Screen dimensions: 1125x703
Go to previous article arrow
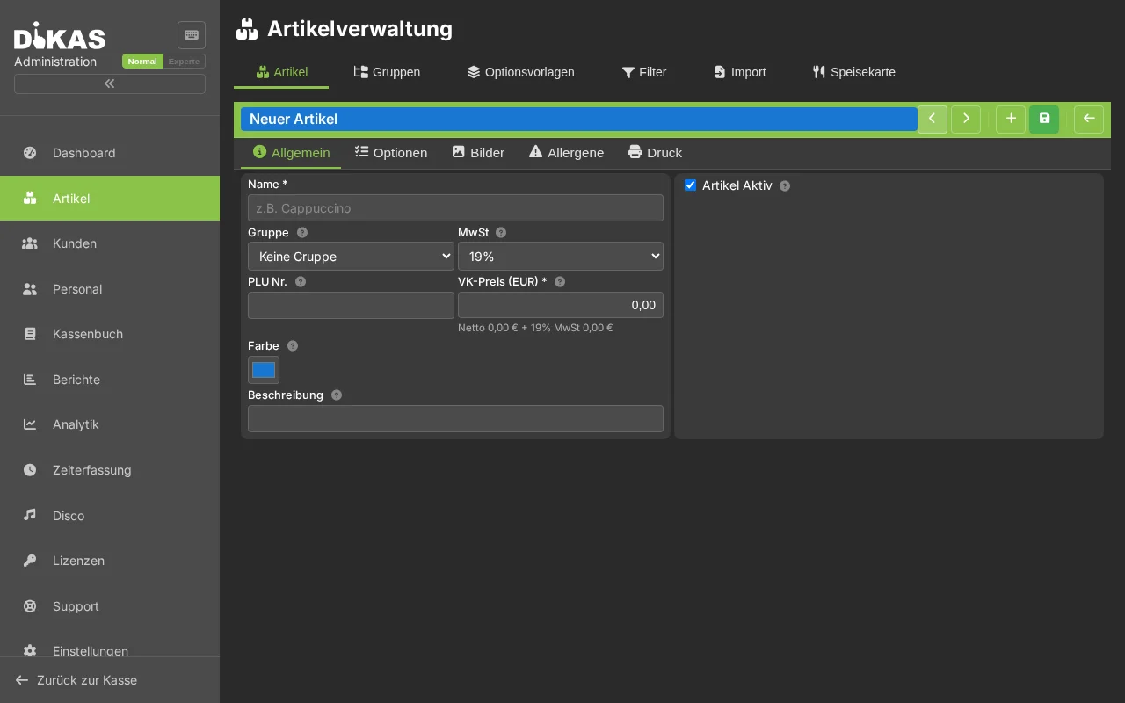tap(933, 119)
